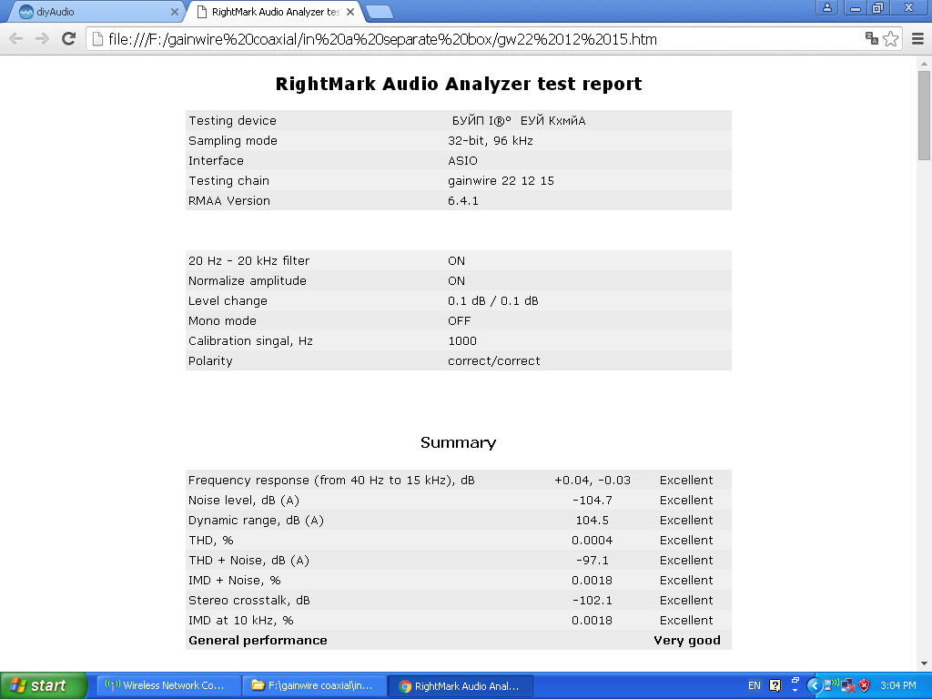Reload the page with the refresh icon

click(x=69, y=39)
